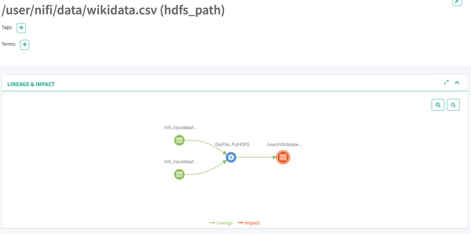Screen dimensions: 471x234
Task: Click the green Lineage legend entry
Action: tap(222, 223)
